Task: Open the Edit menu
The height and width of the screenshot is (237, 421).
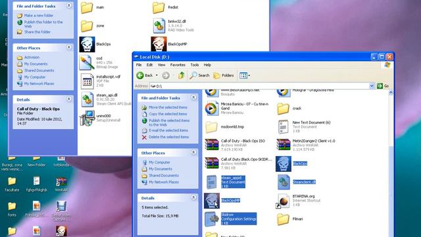Action: point(149,65)
